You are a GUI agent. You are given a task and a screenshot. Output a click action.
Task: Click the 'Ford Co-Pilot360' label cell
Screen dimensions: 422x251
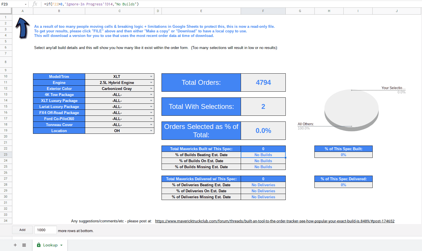click(x=59, y=119)
